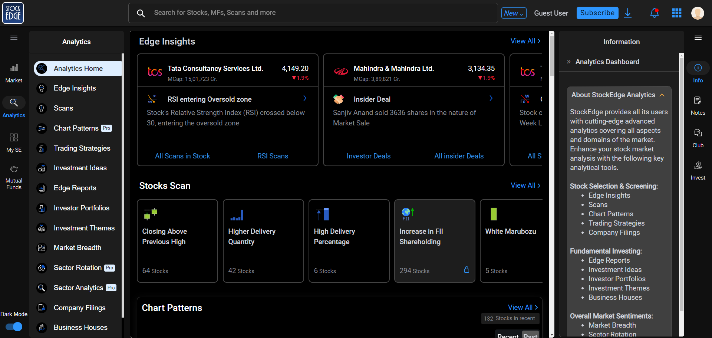Open Investor Portfolios menu item
This screenshot has height=338, width=712.
click(78, 208)
